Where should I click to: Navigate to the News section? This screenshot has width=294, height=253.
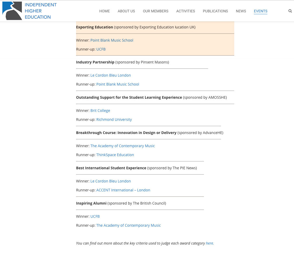241,11
